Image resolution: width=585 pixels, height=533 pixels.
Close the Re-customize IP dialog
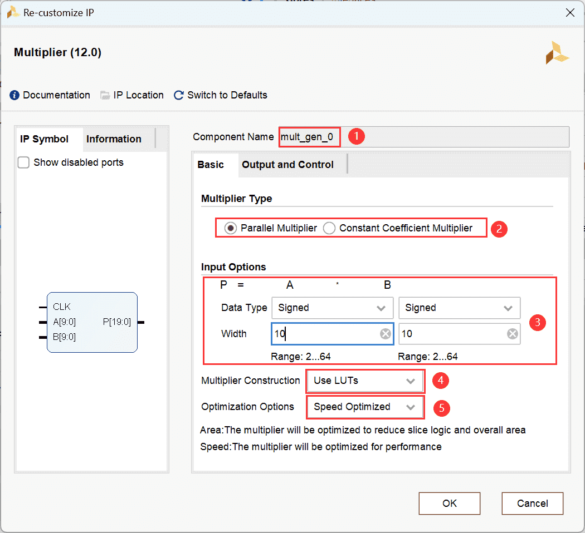click(x=570, y=13)
